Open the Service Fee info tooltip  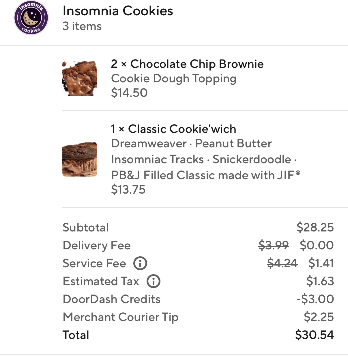click(x=140, y=263)
